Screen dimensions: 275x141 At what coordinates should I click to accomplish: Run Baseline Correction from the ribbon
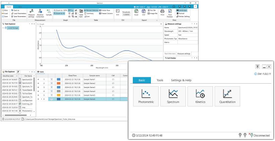click(40, 13)
